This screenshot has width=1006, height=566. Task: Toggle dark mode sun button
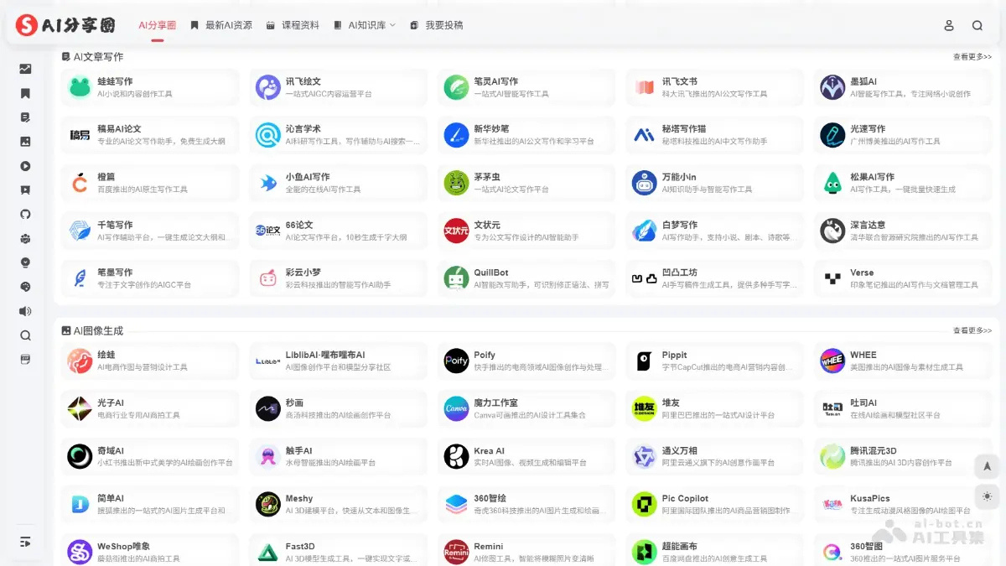(987, 496)
